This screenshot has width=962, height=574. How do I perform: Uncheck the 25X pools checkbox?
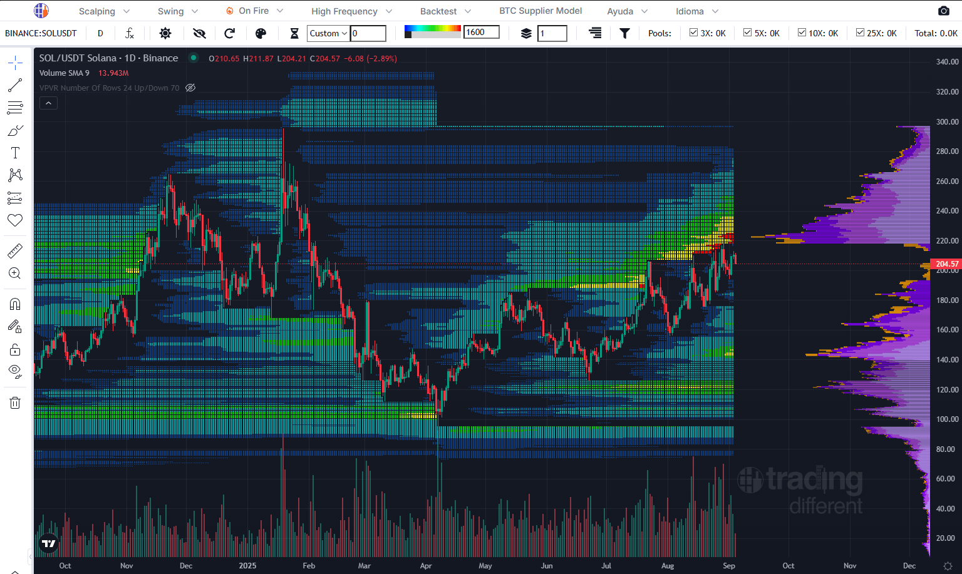click(x=860, y=33)
